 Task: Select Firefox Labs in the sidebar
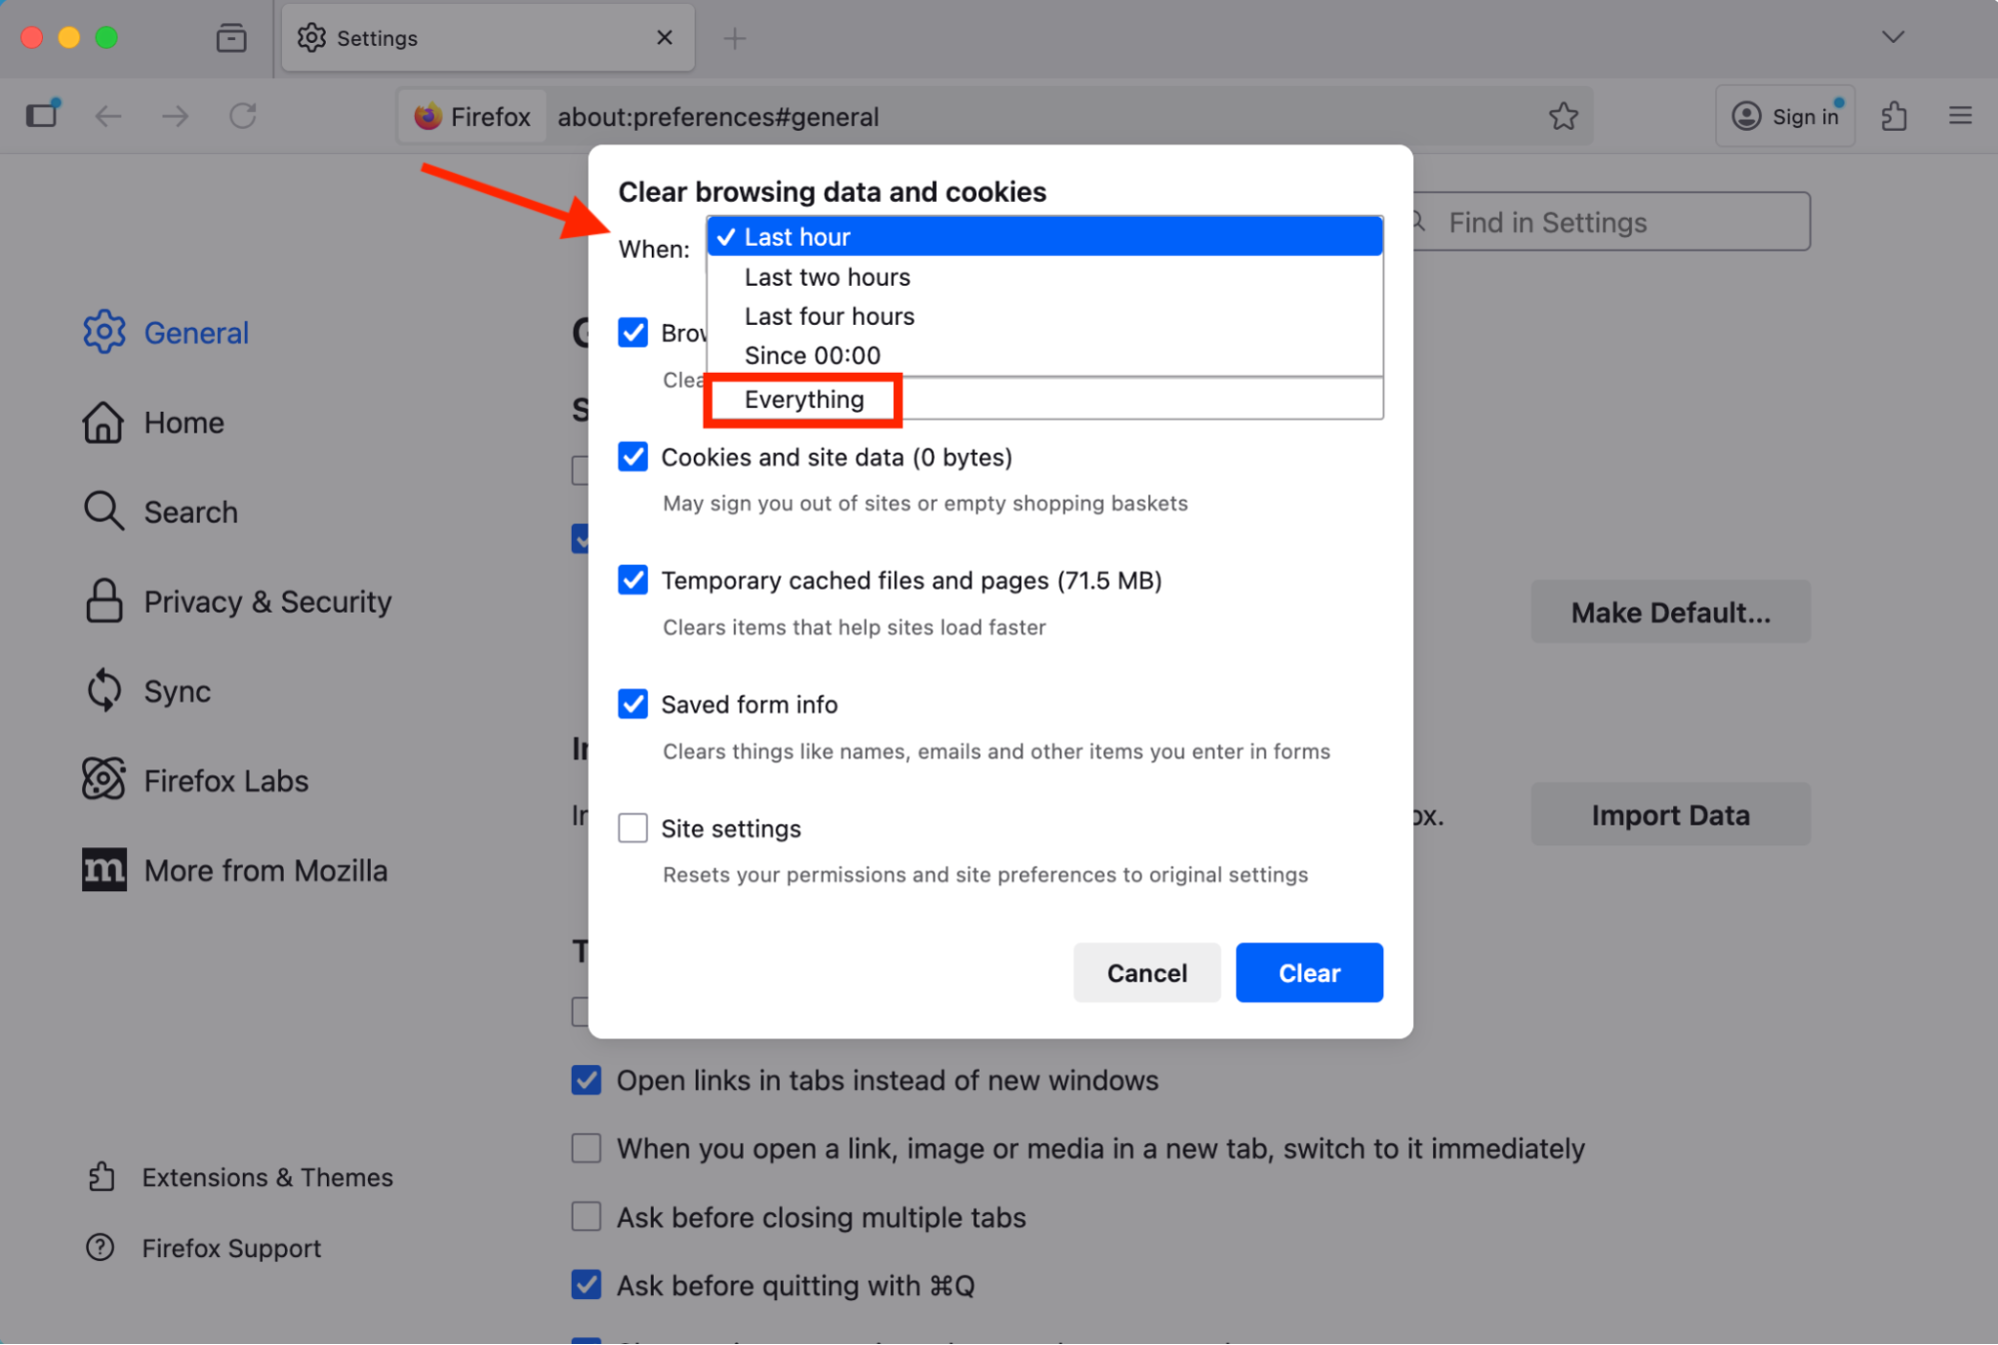point(225,780)
